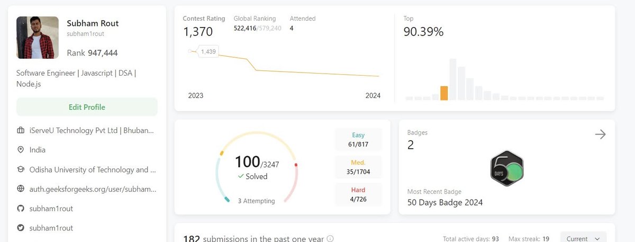Click the 1,439 rating tooltip on the chart
The height and width of the screenshot is (242, 635).
pyautogui.click(x=209, y=51)
